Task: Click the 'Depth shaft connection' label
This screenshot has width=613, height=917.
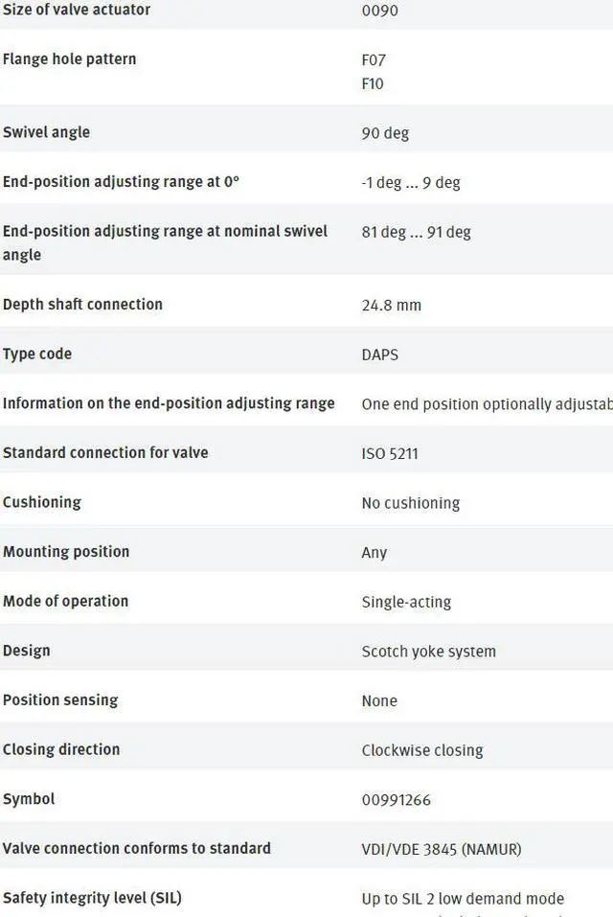Action: (x=82, y=305)
